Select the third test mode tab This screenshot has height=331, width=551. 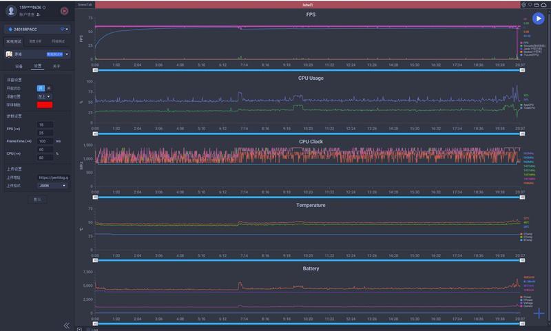(58, 41)
